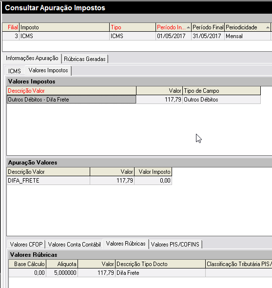Screen dimensions: 272x288
Task: Select the DIFA_FRETE row in Apuração Valores
Action: click(89, 181)
